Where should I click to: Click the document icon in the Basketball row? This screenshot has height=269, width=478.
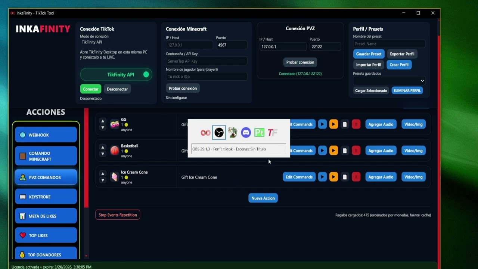point(345,151)
